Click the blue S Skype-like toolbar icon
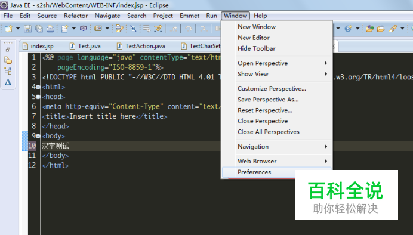 point(348,29)
